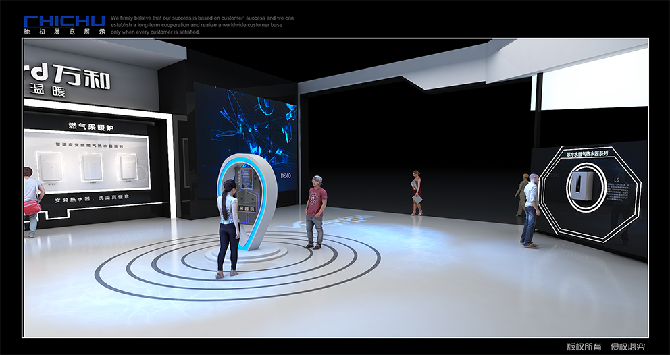This screenshot has height=355, width=670.
Task: Click the man in the red shirt
Action: [x=316, y=212]
